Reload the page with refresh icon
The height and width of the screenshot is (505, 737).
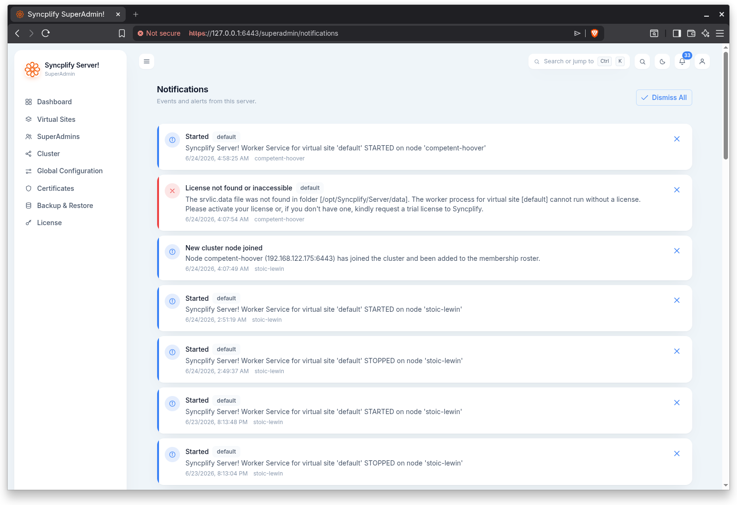click(46, 33)
